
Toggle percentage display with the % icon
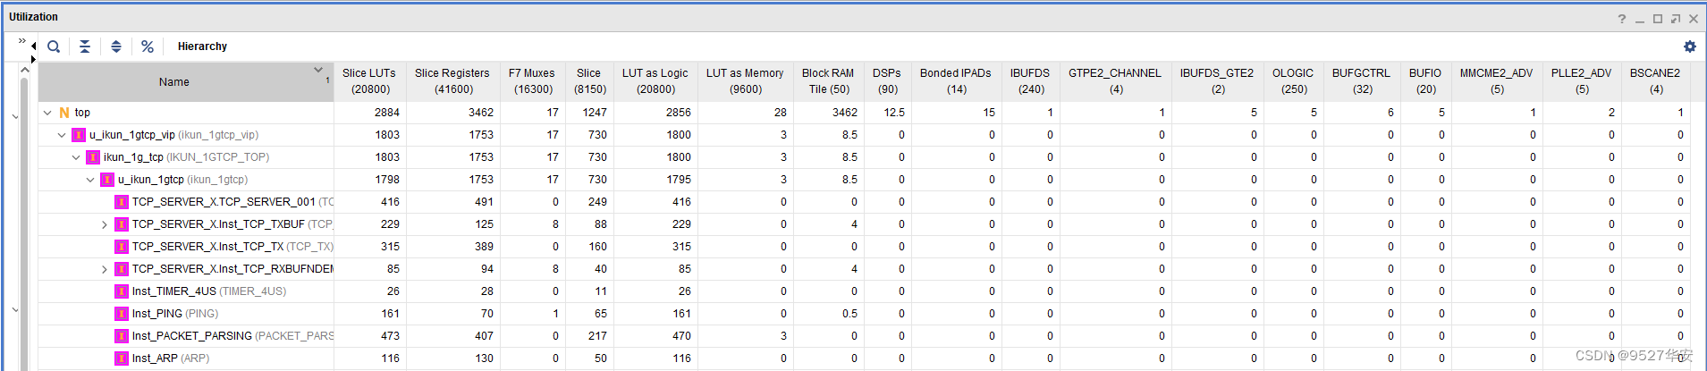[148, 46]
